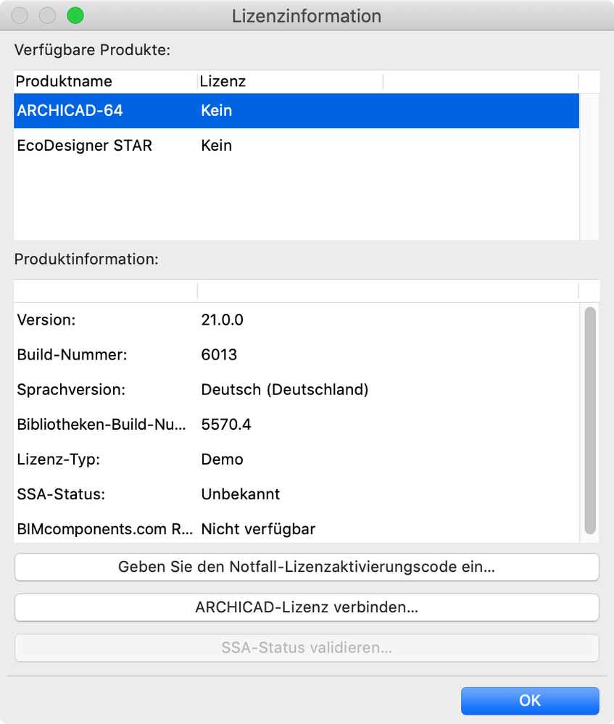Click the 21.0.0 version value
Viewport: 614px width, 724px height.
pos(223,320)
